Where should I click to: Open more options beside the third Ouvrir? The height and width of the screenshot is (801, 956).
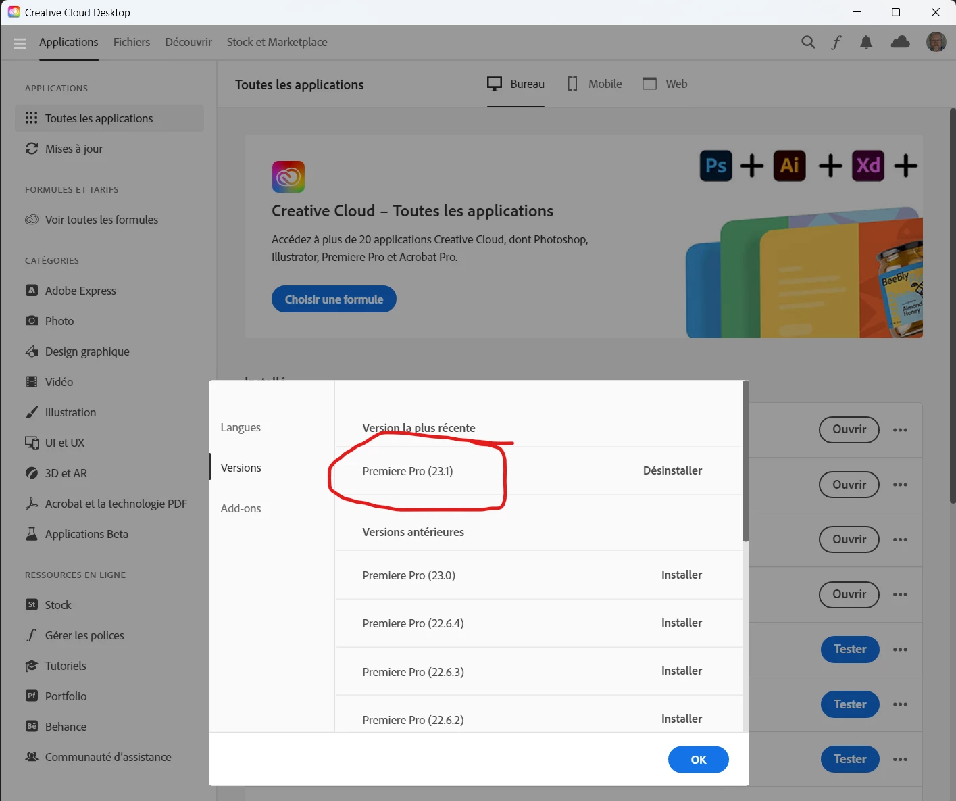coord(900,539)
